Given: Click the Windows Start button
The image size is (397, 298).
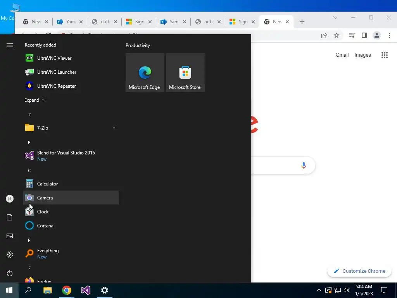Looking at the screenshot, I should (9, 290).
